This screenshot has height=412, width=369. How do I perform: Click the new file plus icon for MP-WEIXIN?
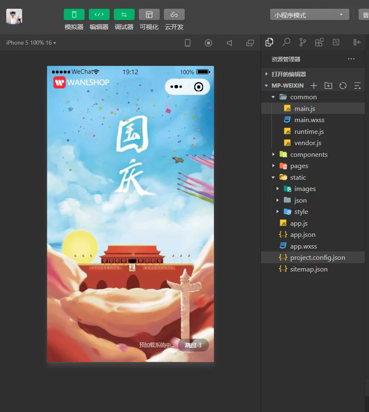click(314, 85)
